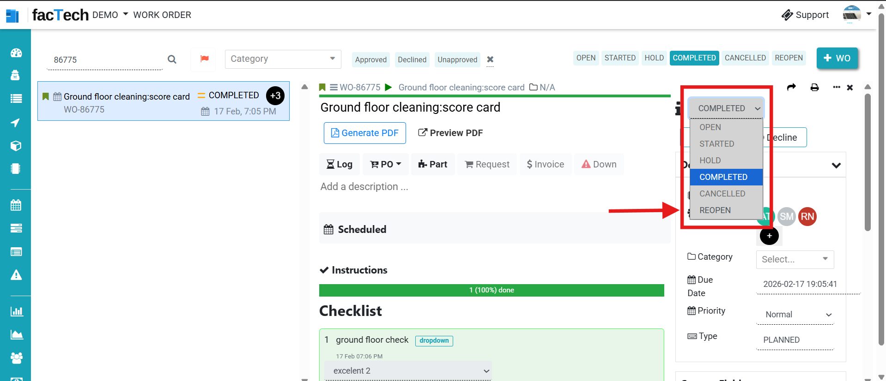Toggle the Declined filter
The height and width of the screenshot is (381, 886).
click(x=412, y=60)
